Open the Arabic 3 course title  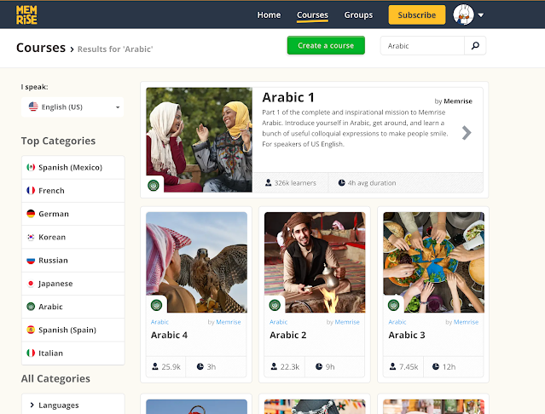pos(407,335)
